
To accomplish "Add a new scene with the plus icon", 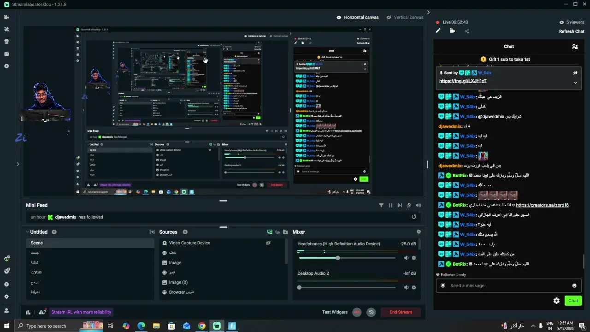I will coord(54,232).
